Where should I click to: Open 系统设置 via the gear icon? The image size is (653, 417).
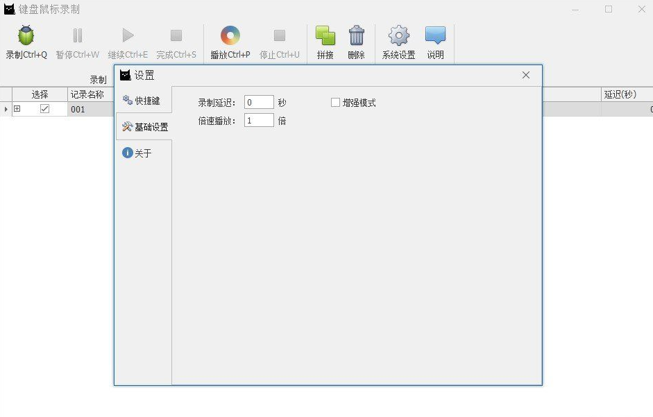click(x=399, y=36)
